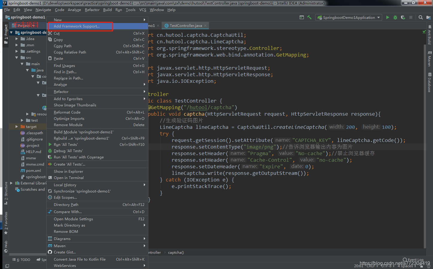Select Reformat Code menu entry

tap(97, 112)
